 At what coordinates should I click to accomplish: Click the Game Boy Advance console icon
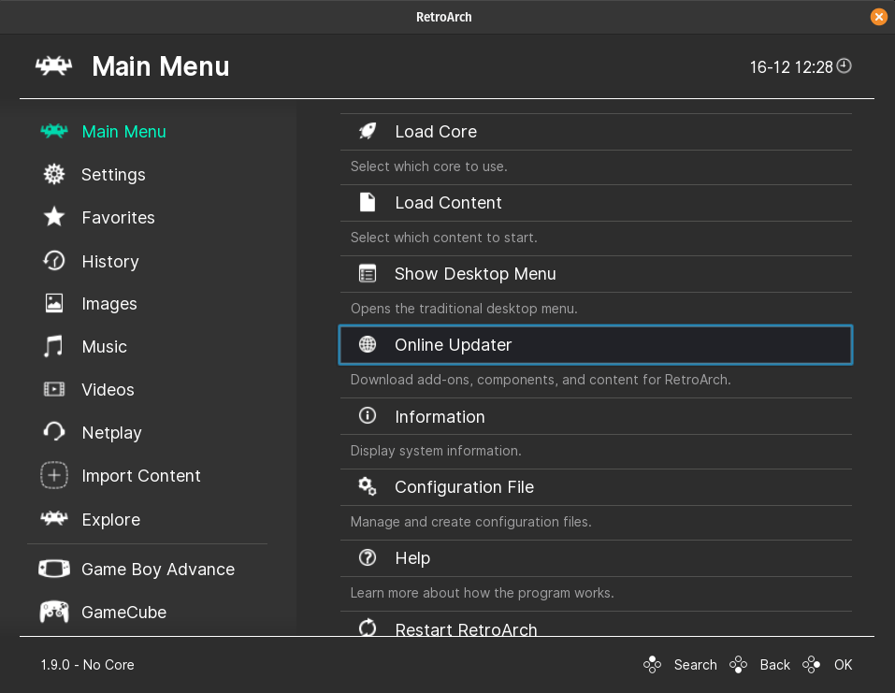54,570
